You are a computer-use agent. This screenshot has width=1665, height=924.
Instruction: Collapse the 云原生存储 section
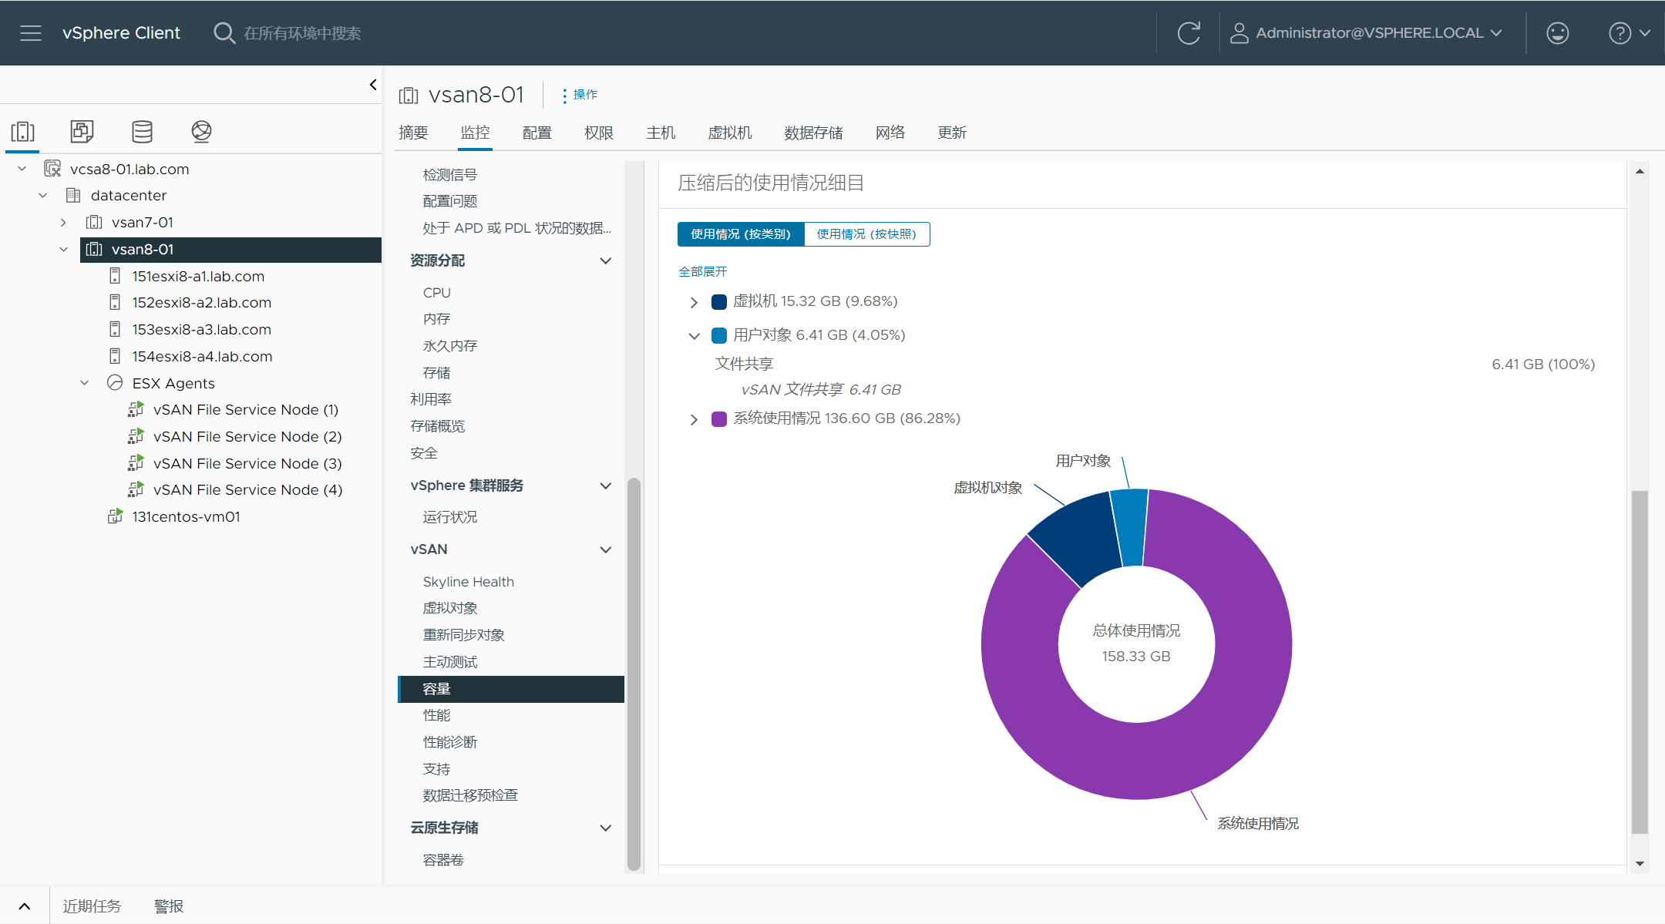606,828
